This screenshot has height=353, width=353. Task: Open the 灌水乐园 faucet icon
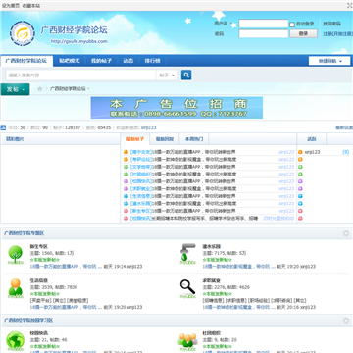(187, 254)
